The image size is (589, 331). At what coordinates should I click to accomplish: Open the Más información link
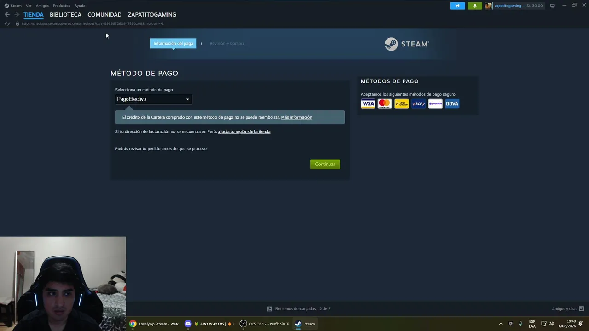click(x=296, y=117)
